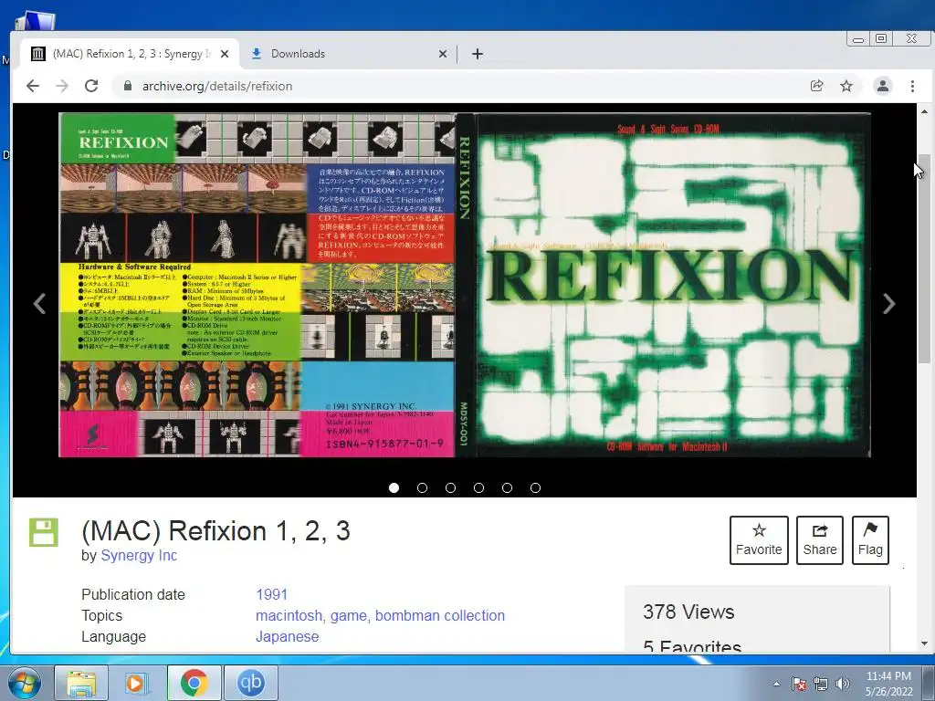Click the 378 Views text
The image size is (935, 701).
pyautogui.click(x=688, y=612)
